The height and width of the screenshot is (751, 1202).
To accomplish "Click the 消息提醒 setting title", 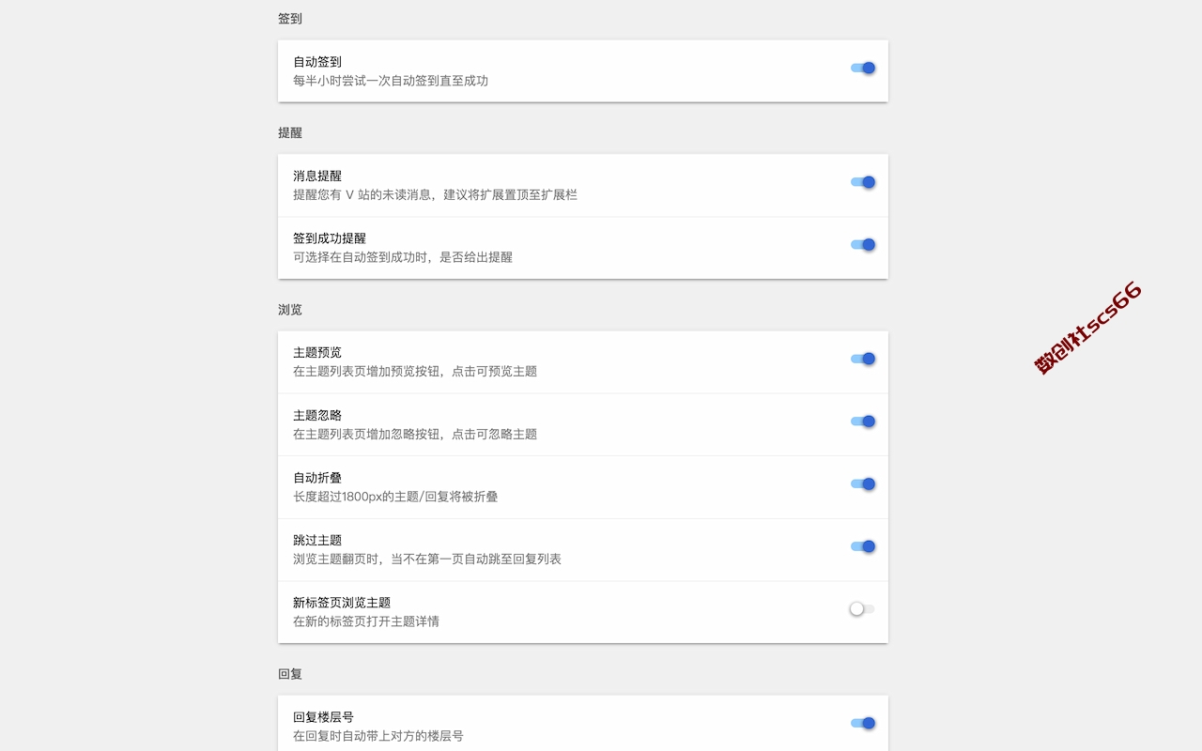I will tap(317, 176).
